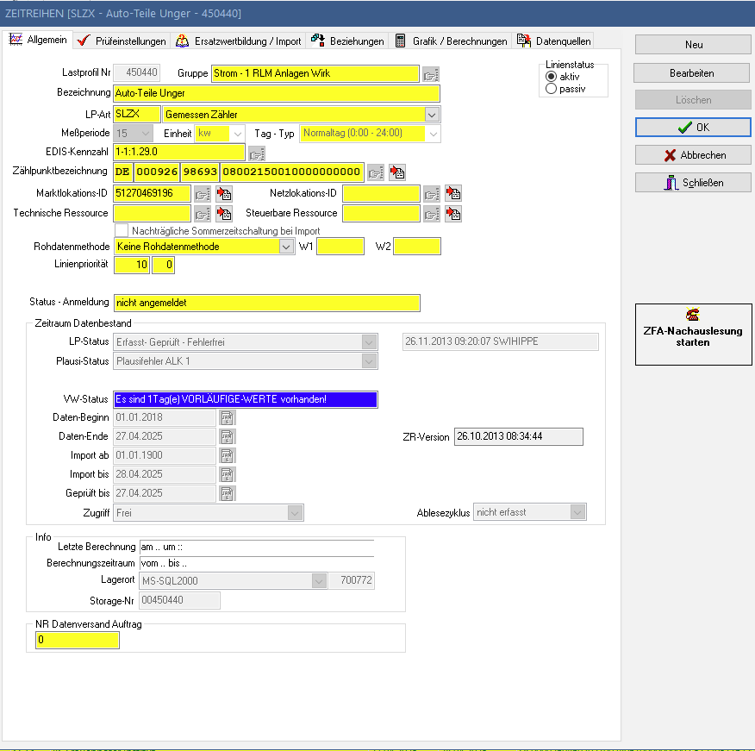
Task: Enable Nachträgliche Sommerzeitschaltung bei Import checkbox
Action: pos(122,230)
